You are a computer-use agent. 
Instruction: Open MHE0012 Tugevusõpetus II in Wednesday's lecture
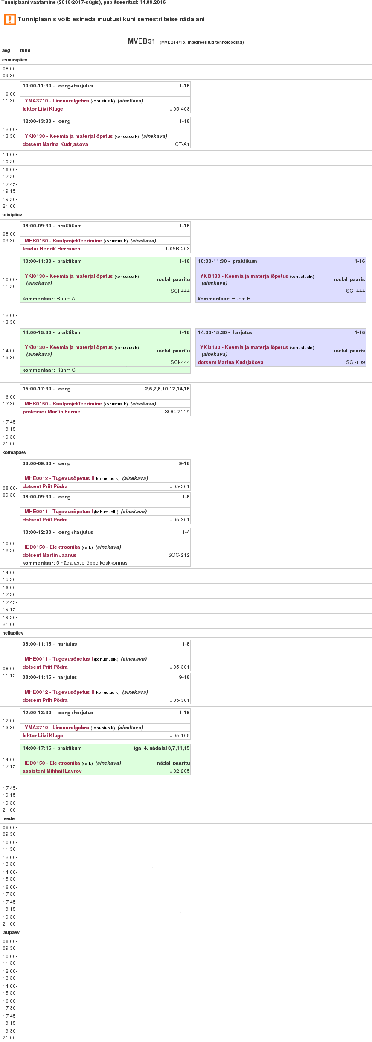(x=59, y=478)
